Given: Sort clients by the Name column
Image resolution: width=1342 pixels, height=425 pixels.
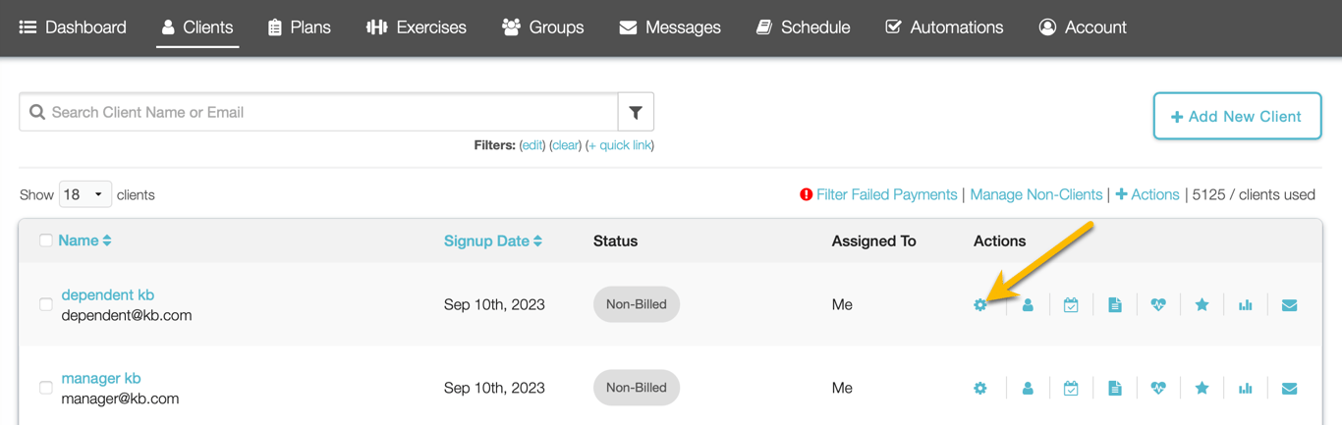Looking at the screenshot, I should (84, 240).
